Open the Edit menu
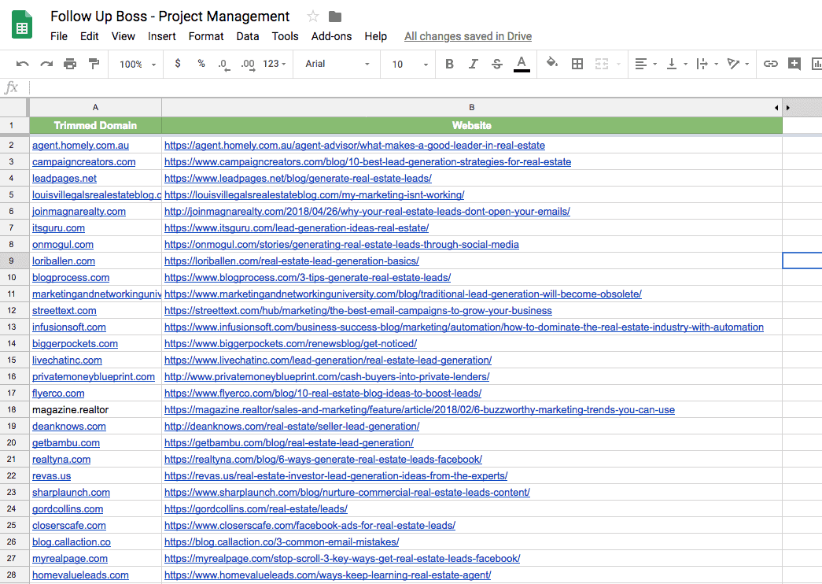Viewport: 822px width, 584px height. point(89,36)
